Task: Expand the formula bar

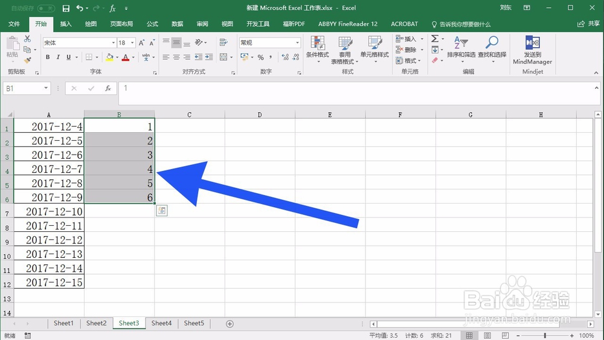Action: pos(596,88)
